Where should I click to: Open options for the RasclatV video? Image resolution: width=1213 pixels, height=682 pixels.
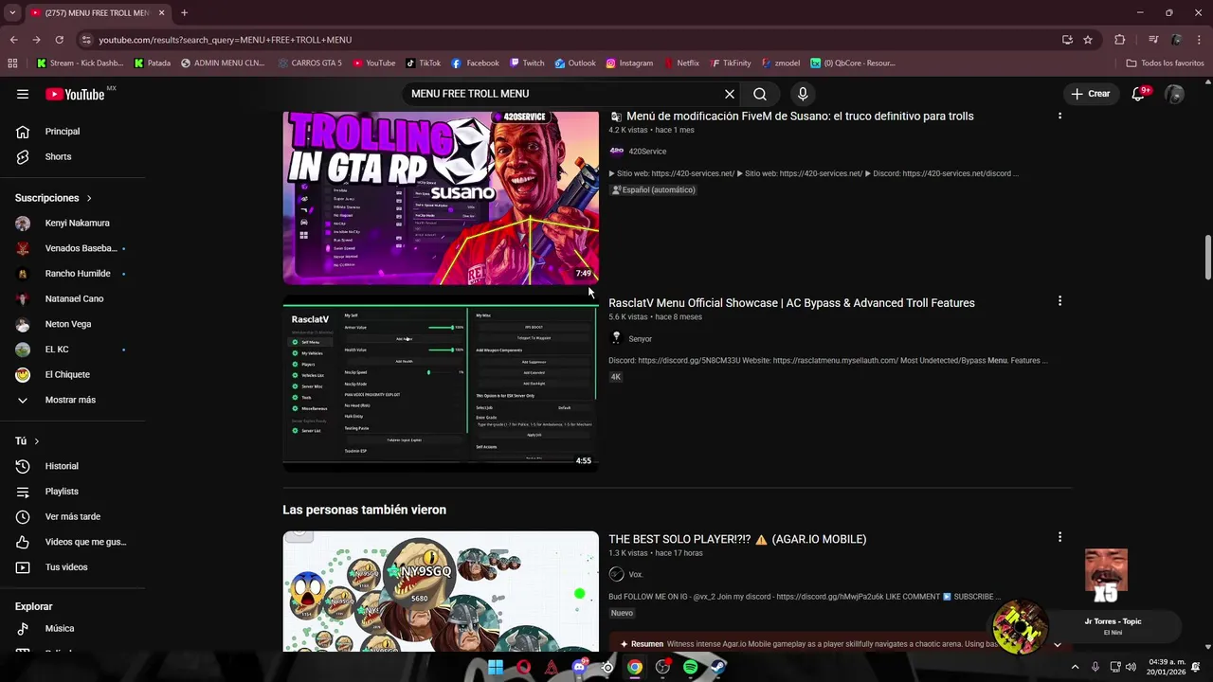(1059, 301)
